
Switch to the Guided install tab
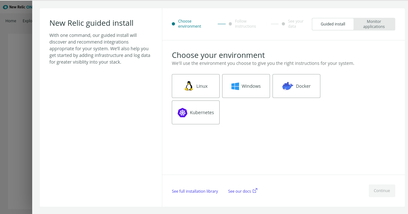pos(333,24)
